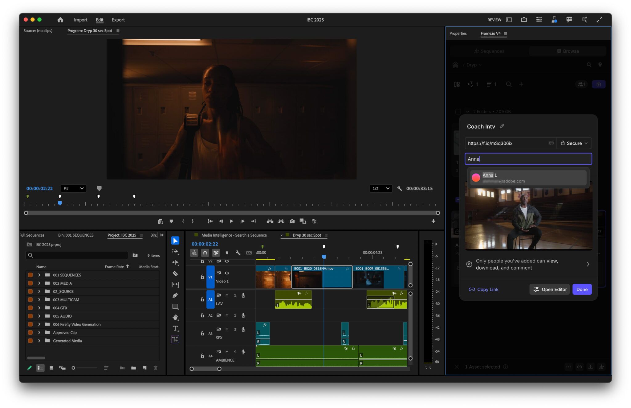Select the Razor tool
Image resolution: width=631 pixels, height=408 pixels.
(175, 274)
